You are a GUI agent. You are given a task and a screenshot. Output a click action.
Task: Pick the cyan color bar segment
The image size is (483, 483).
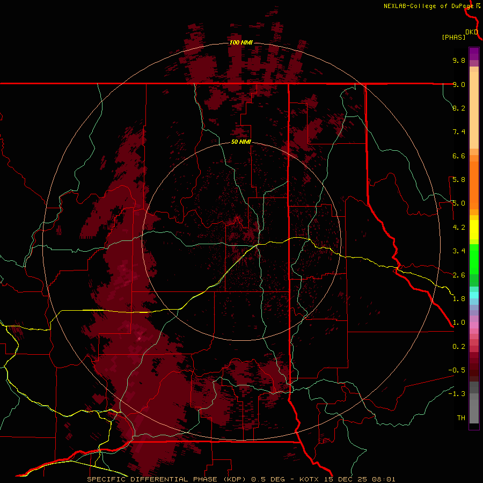click(x=474, y=295)
